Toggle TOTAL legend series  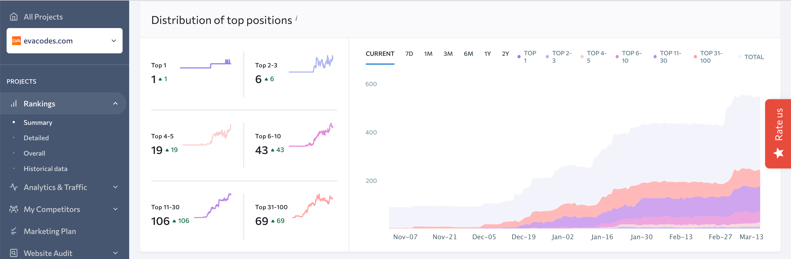coord(751,57)
